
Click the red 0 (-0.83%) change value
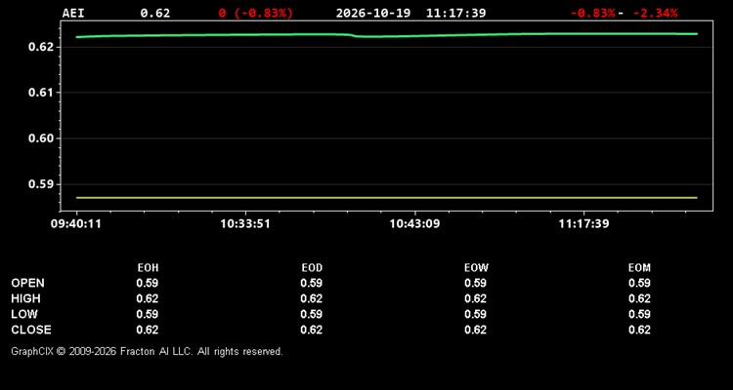pos(256,13)
